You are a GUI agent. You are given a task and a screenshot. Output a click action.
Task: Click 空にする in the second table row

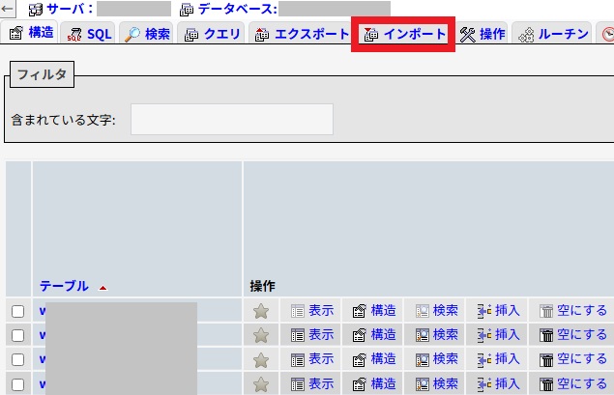click(573, 335)
